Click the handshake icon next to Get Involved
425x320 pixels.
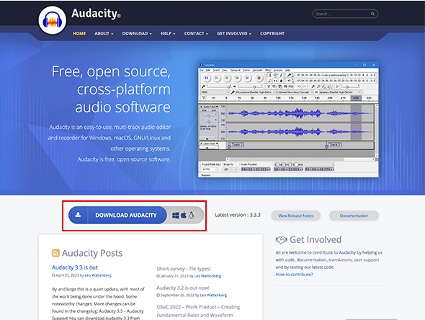click(281, 239)
